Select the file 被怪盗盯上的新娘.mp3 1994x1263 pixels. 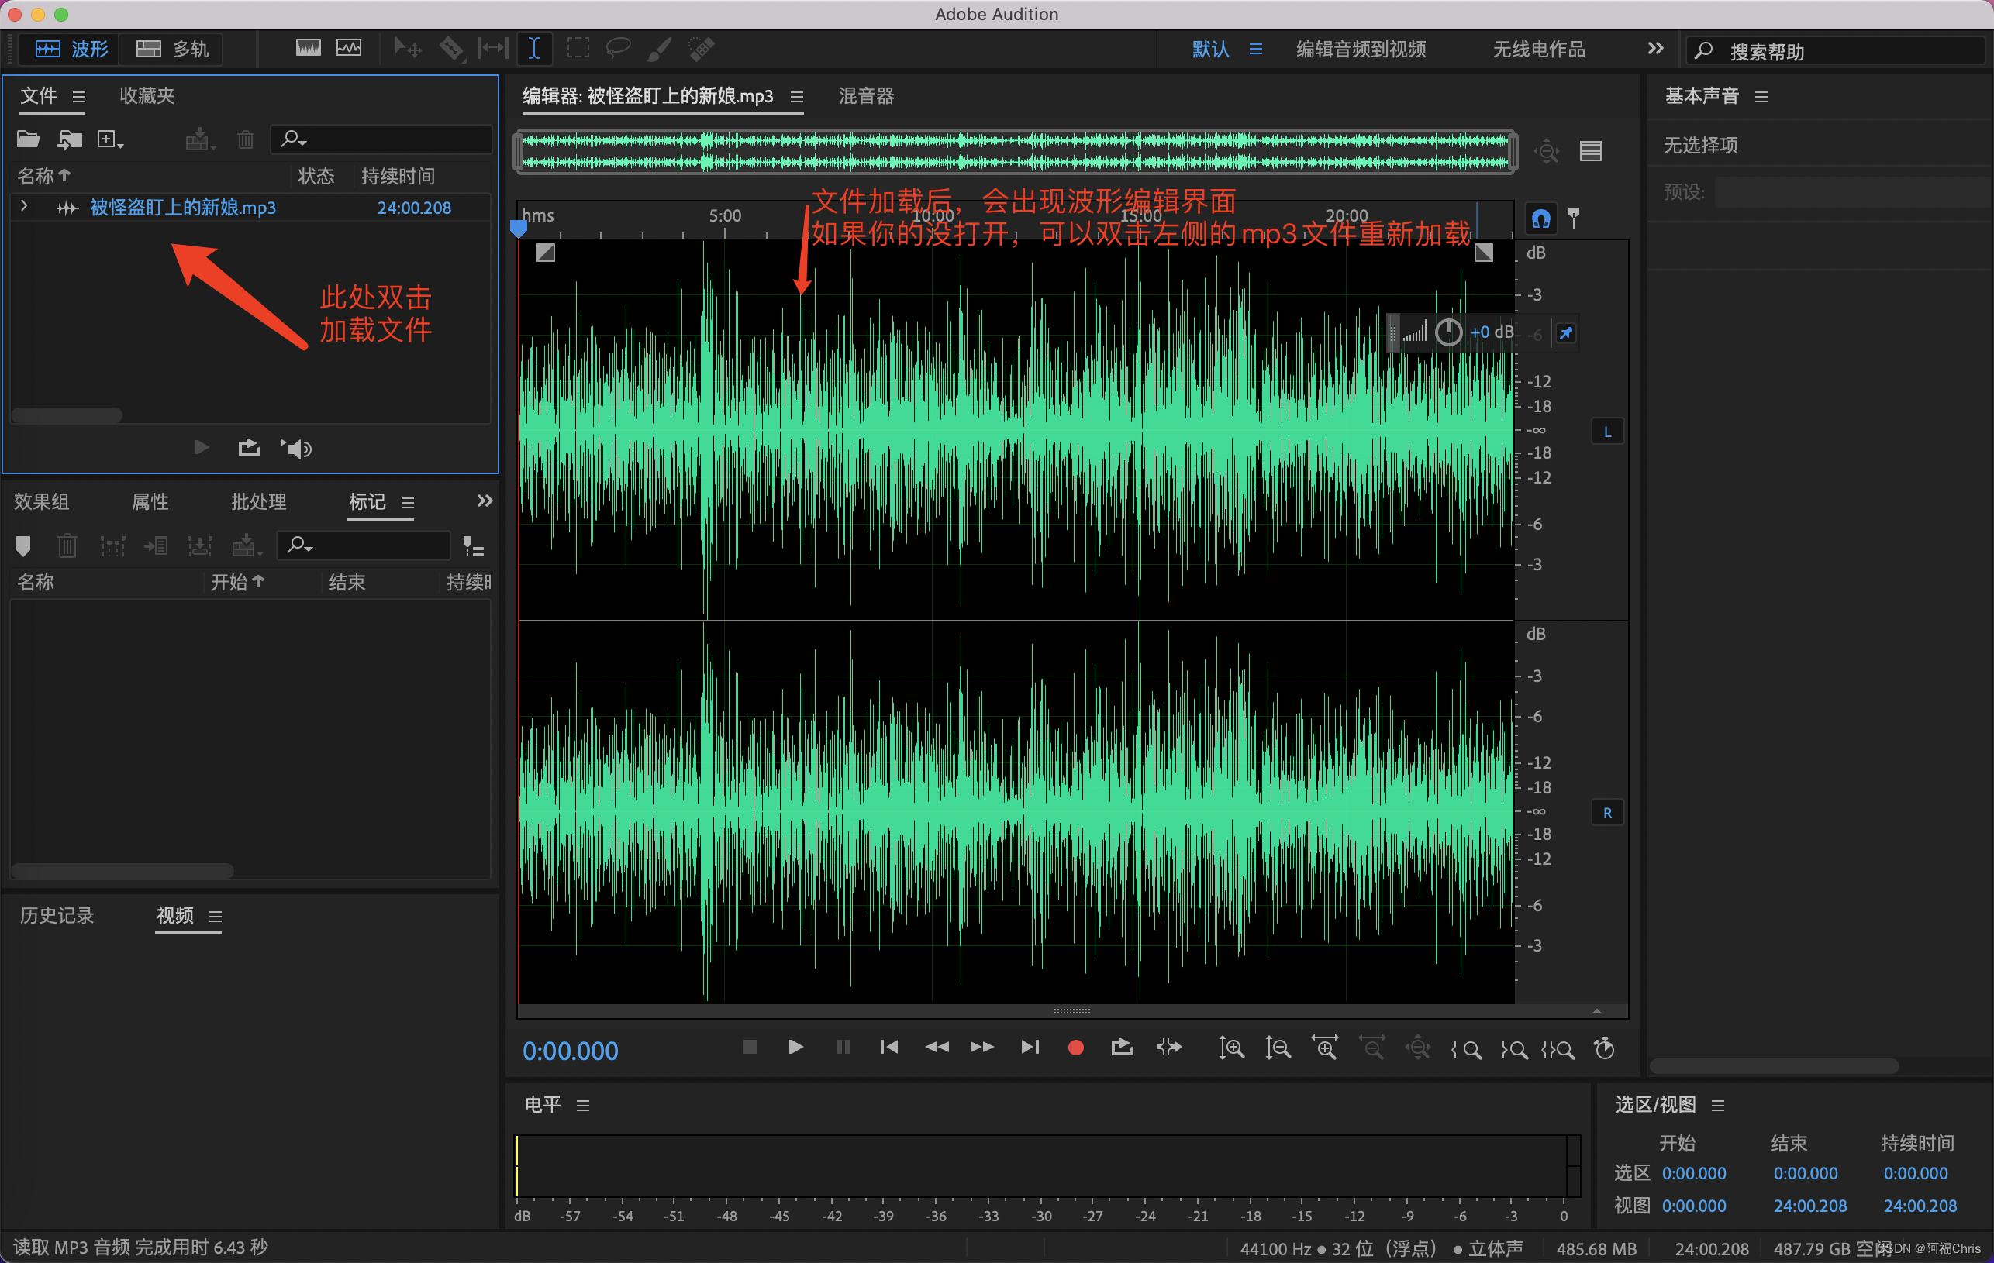(183, 207)
